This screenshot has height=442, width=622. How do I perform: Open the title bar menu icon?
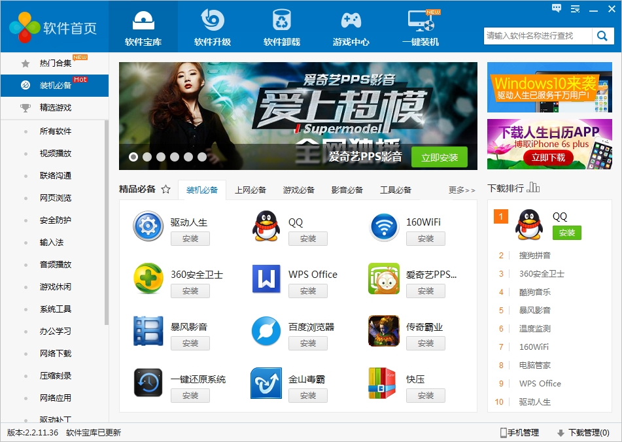click(575, 8)
